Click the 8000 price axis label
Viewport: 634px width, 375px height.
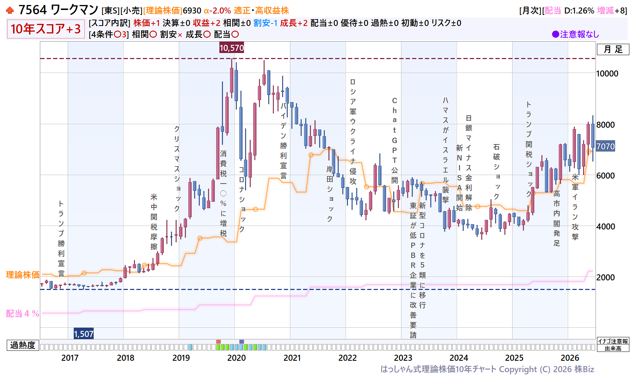coord(606,125)
